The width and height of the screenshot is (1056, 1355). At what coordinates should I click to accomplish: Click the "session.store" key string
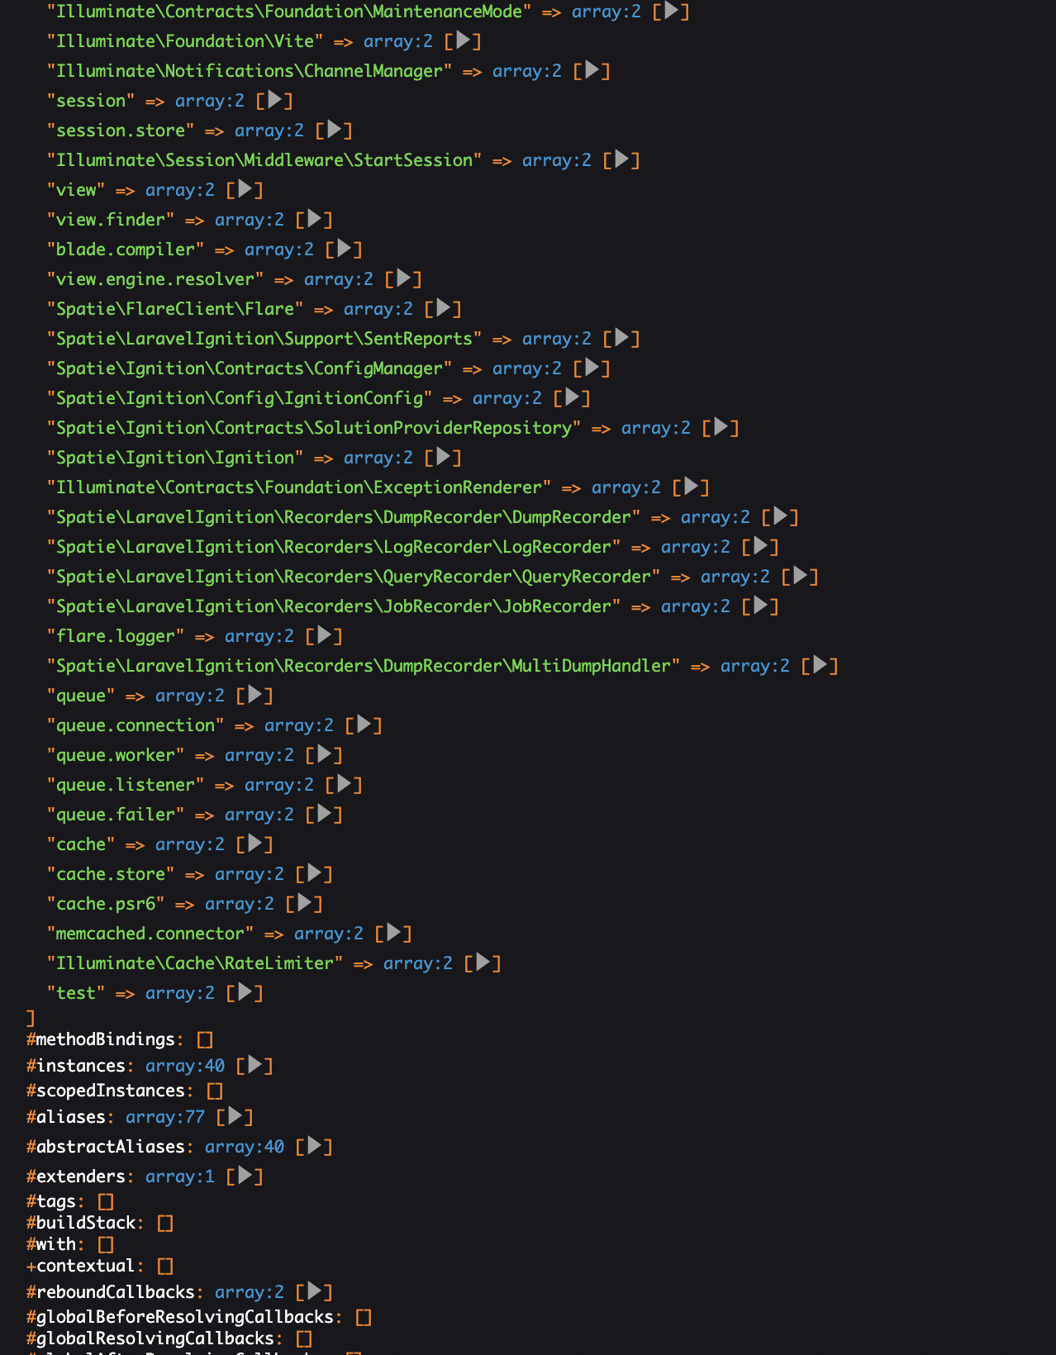tap(121, 131)
